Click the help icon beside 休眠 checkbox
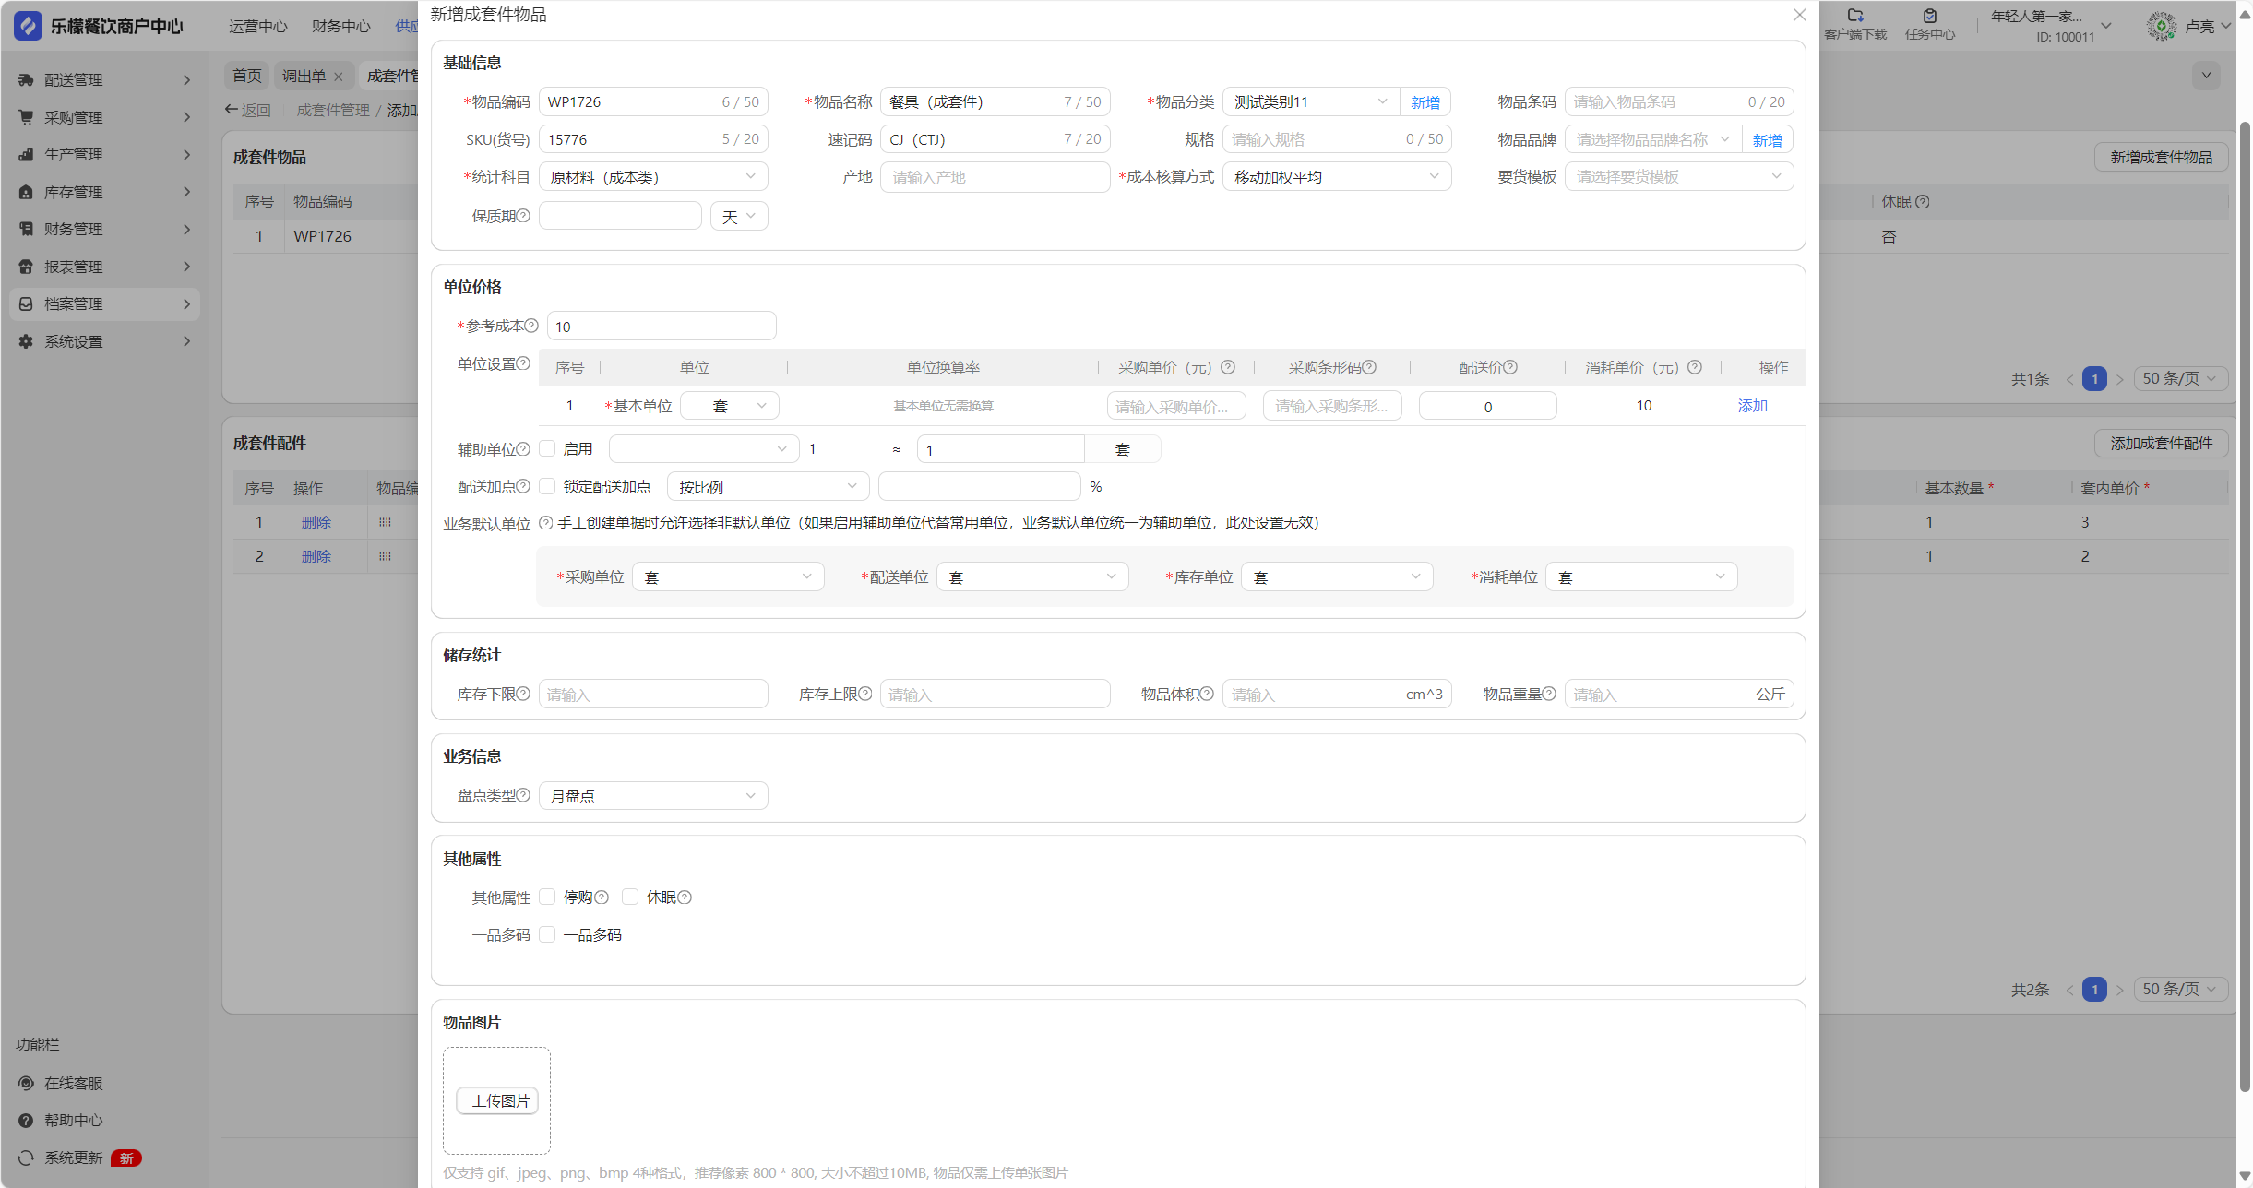This screenshot has width=2253, height=1188. pyautogui.click(x=685, y=897)
